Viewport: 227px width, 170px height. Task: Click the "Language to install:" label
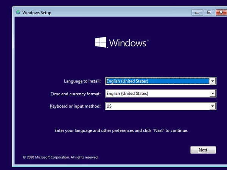(82, 81)
